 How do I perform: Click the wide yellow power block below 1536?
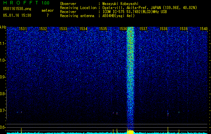[x=130, y=132]
